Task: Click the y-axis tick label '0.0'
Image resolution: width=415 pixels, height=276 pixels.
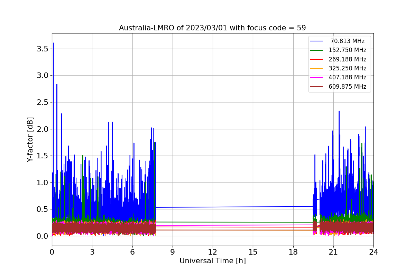Action: tap(43, 236)
